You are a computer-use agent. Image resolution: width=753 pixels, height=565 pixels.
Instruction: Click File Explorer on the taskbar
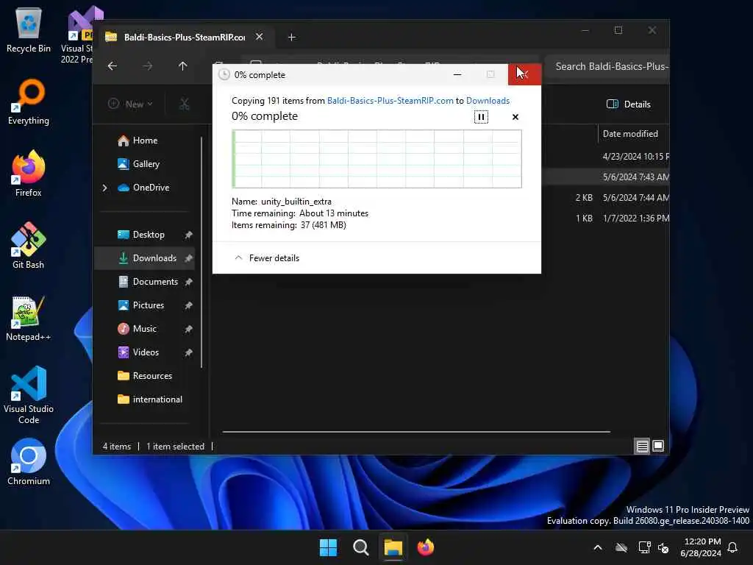[x=393, y=547]
